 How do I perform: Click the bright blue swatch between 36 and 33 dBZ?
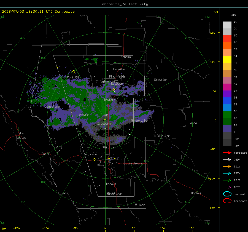[x=227, y=101]
